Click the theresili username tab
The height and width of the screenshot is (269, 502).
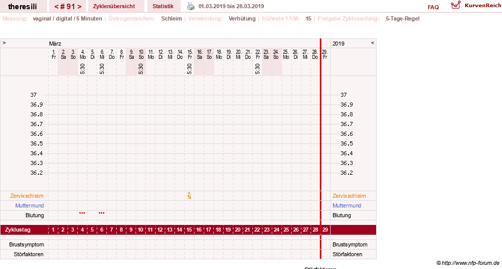(x=23, y=6)
